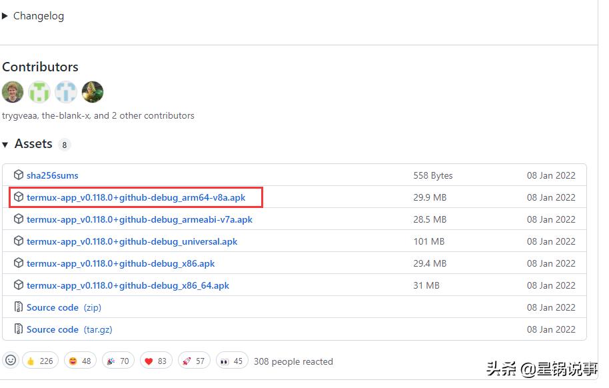Click package icon beside universal apk
Viewport: 609px width, 388px height.
[x=18, y=241]
